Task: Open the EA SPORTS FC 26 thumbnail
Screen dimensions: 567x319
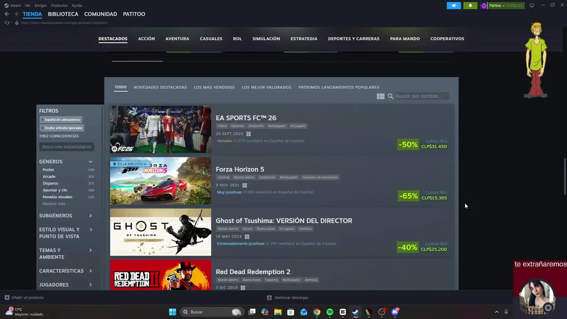Action: [160, 129]
